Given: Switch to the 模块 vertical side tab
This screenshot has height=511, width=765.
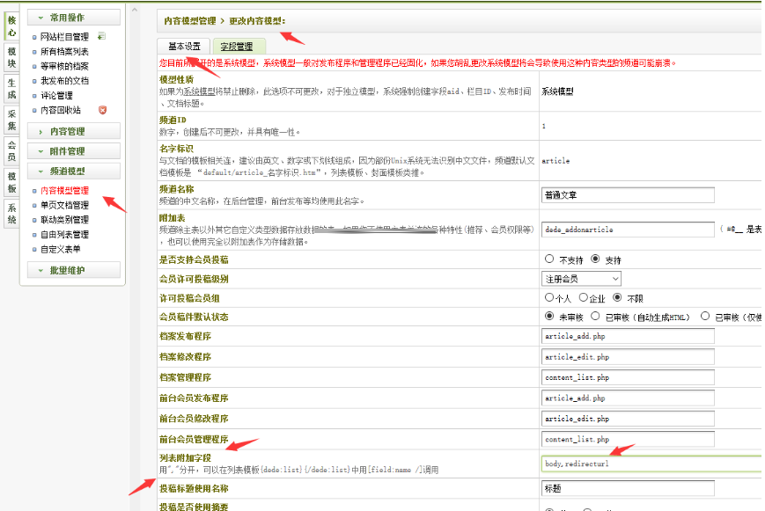Looking at the screenshot, I should pos(11,57).
